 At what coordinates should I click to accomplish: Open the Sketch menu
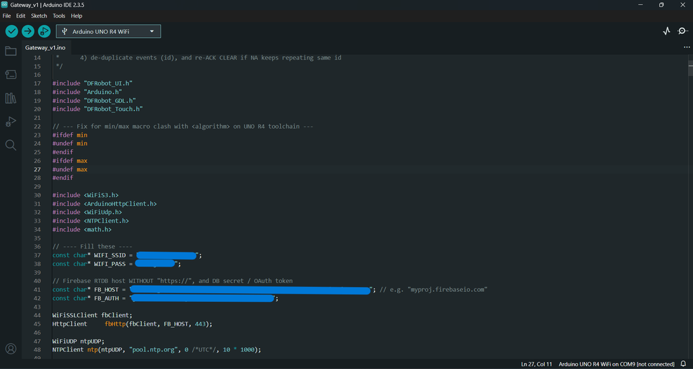(x=39, y=16)
